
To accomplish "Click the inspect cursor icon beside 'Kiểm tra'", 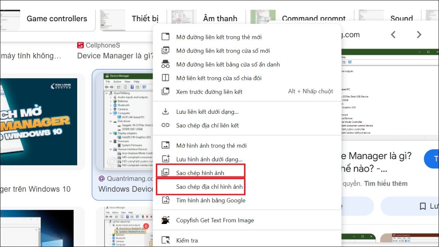I will point(166,240).
